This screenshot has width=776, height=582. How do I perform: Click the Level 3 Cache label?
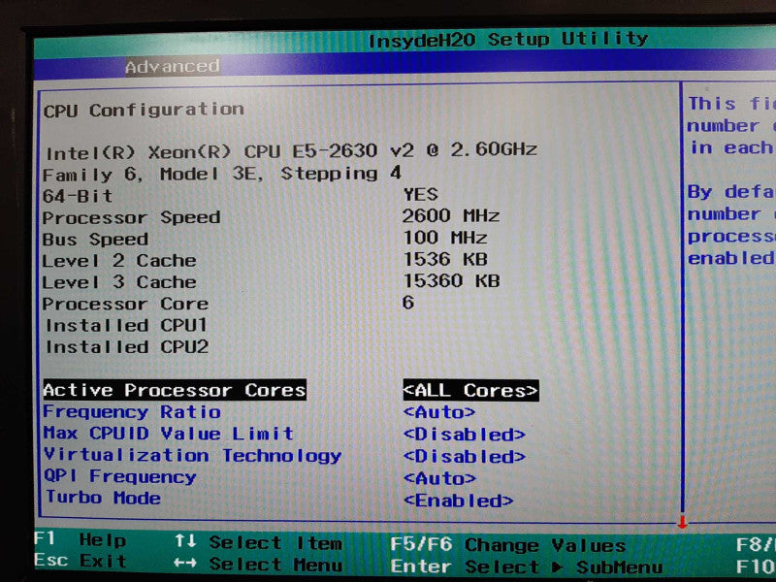point(119,282)
